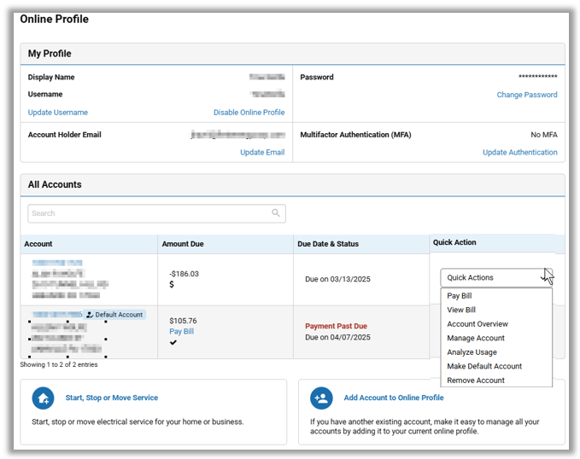The image size is (580, 459).
Task: Choose Remove Account from the dropdown
Action: point(475,381)
